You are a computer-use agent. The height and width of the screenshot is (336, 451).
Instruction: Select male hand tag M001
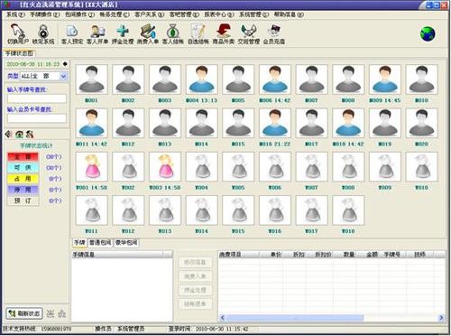[x=92, y=79]
